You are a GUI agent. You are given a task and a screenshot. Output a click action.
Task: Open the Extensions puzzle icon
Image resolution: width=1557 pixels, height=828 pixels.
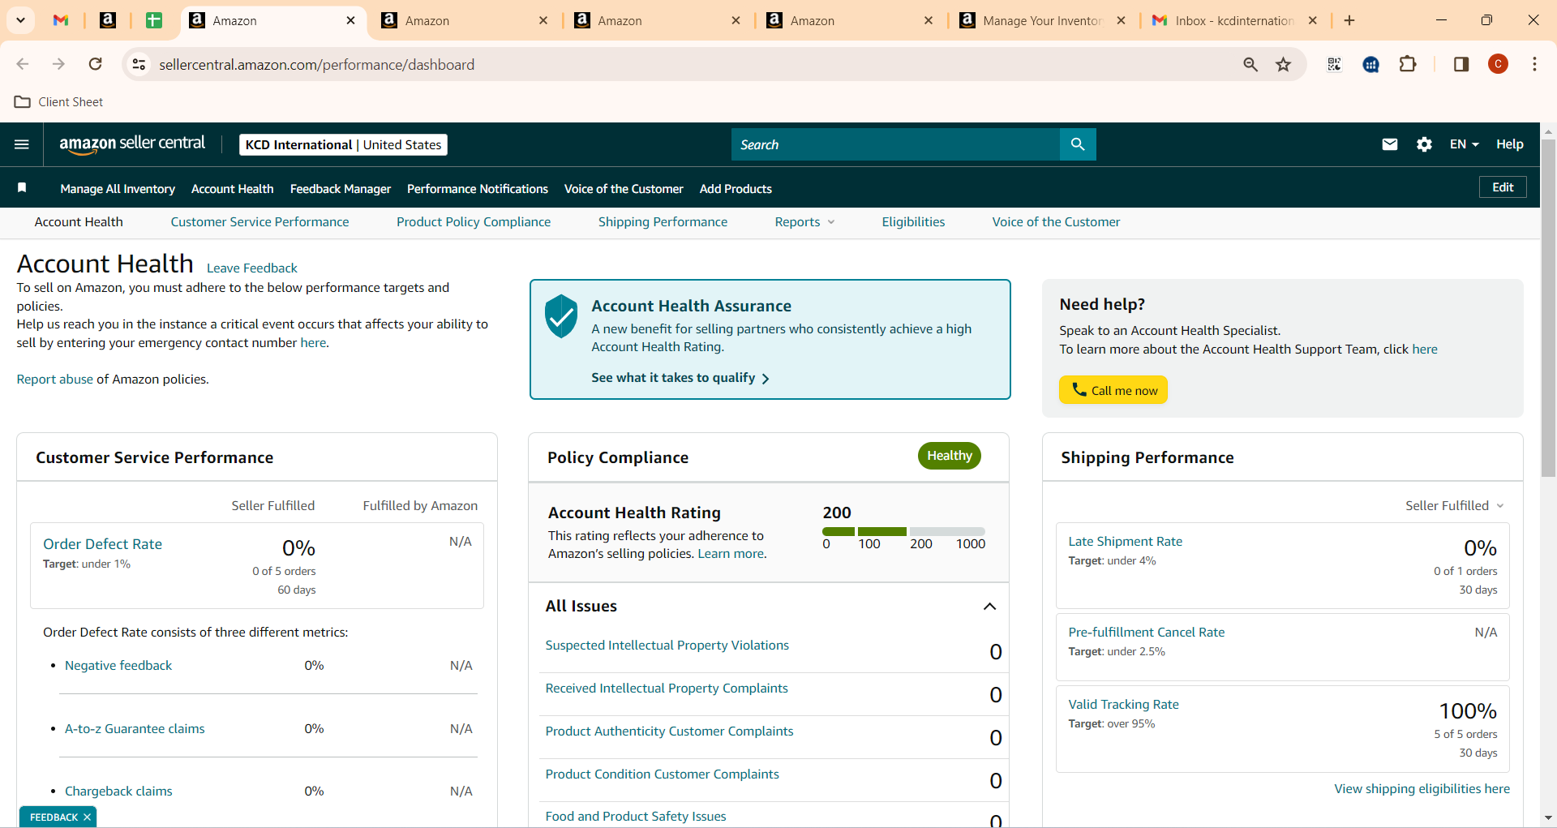(1408, 64)
